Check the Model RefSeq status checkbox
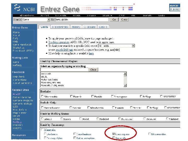This screenshot has height=141, width=188. click(80, 119)
